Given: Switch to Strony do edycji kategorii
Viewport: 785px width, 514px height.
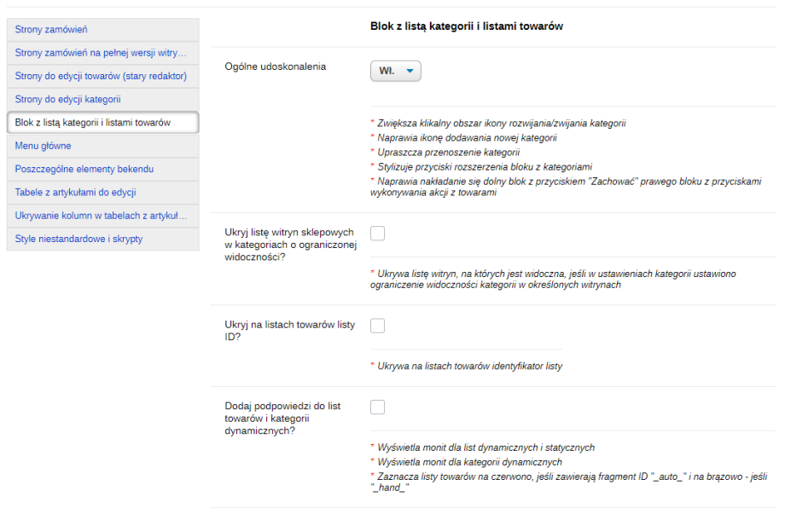Looking at the screenshot, I should pos(67,99).
